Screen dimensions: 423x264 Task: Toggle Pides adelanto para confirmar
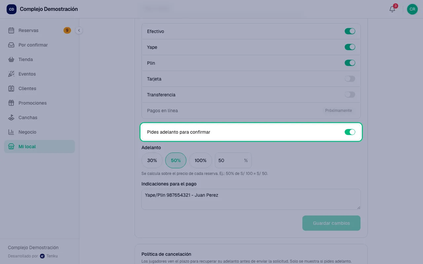(x=350, y=132)
